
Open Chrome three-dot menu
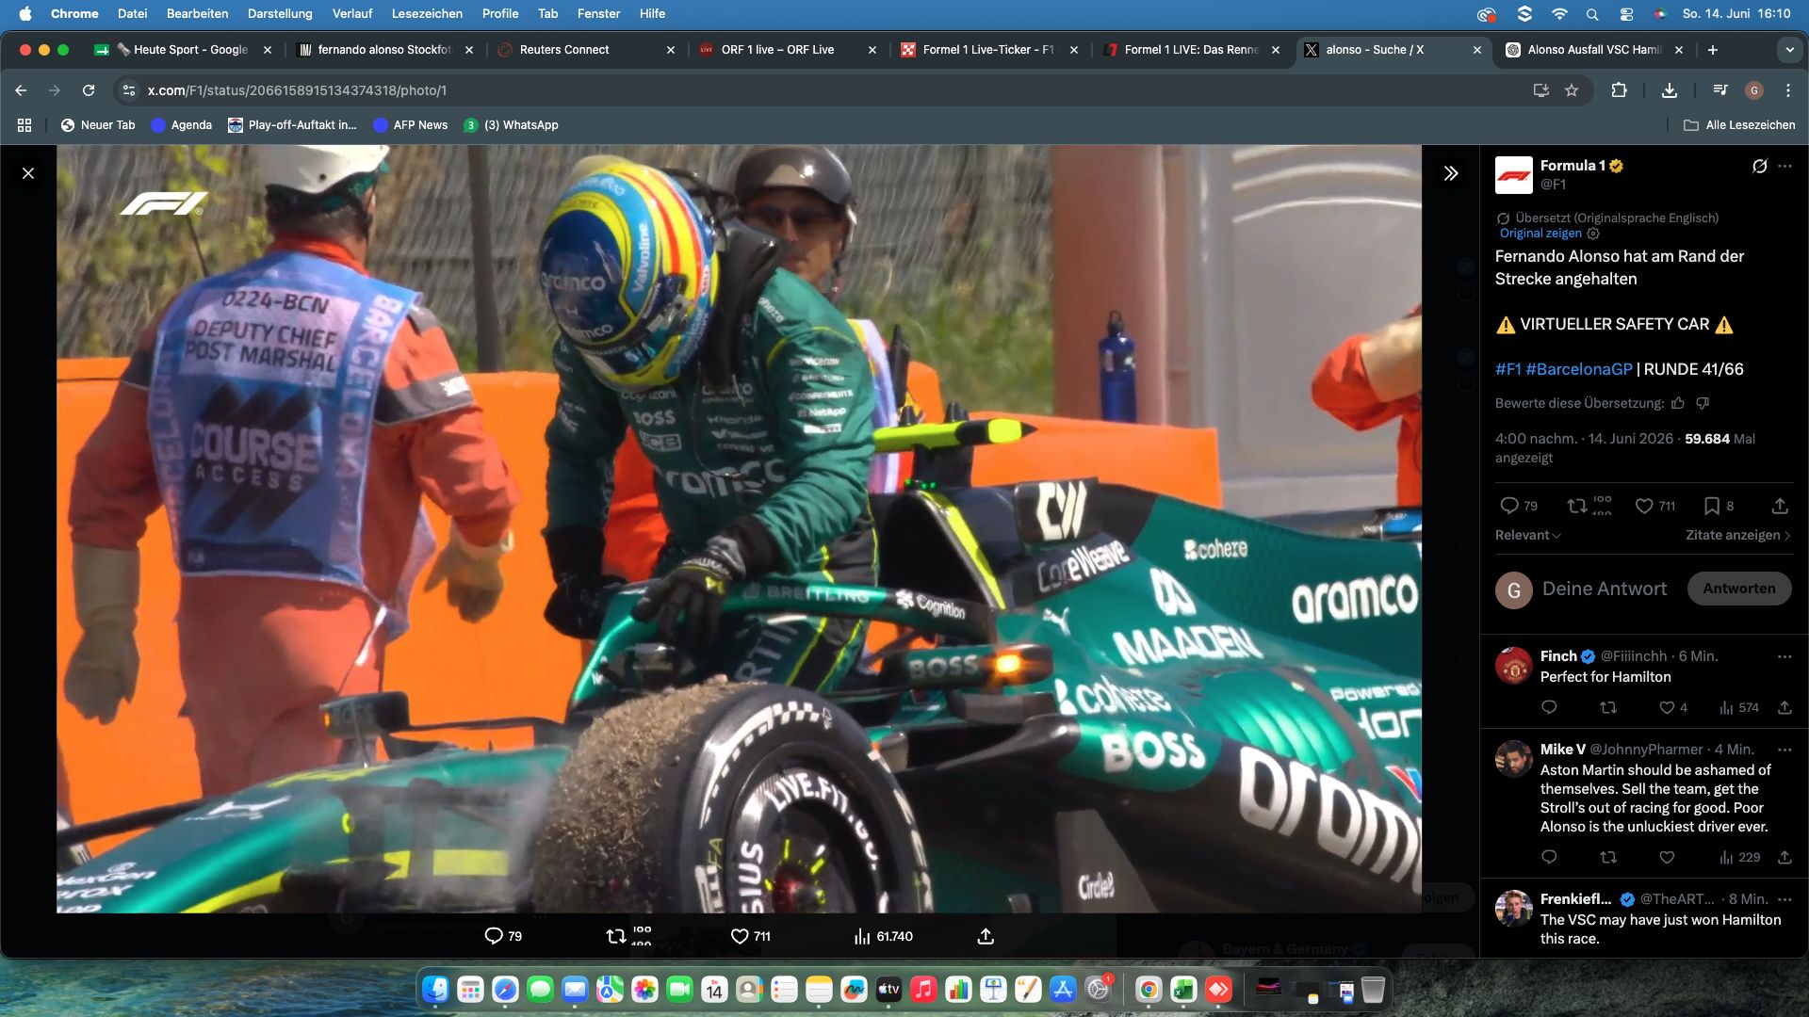pyautogui.click(x=1788, y=90)
